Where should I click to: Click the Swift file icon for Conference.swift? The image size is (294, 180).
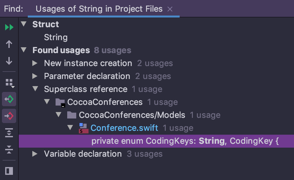(84, 128)
